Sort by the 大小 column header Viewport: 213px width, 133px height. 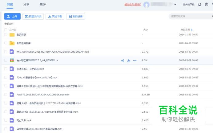[x=146, y=30]
